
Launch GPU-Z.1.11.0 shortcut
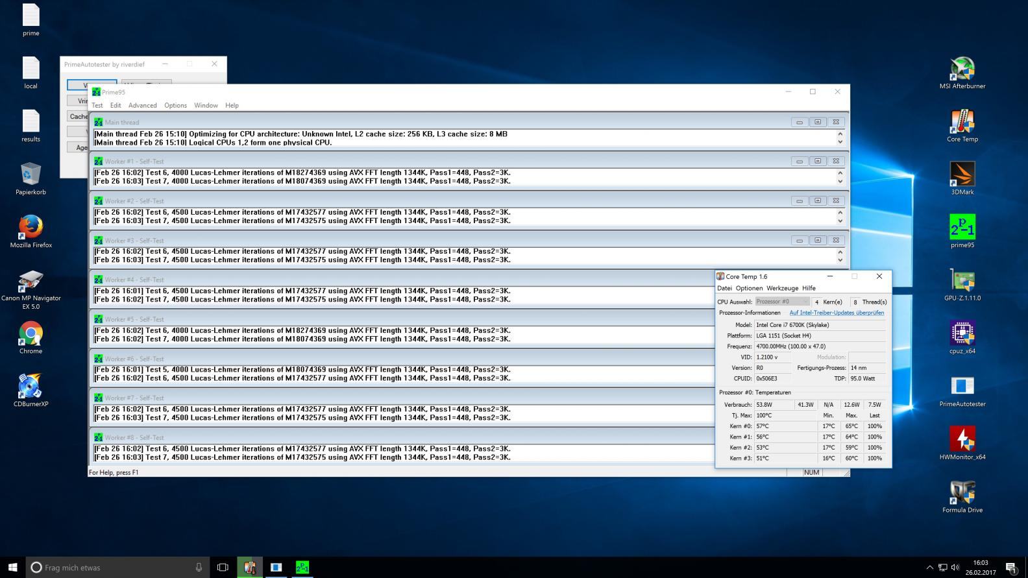click(962, 285)
